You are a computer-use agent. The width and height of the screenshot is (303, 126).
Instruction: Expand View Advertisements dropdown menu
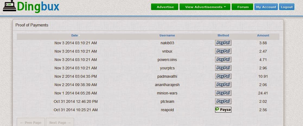(205, 7)
